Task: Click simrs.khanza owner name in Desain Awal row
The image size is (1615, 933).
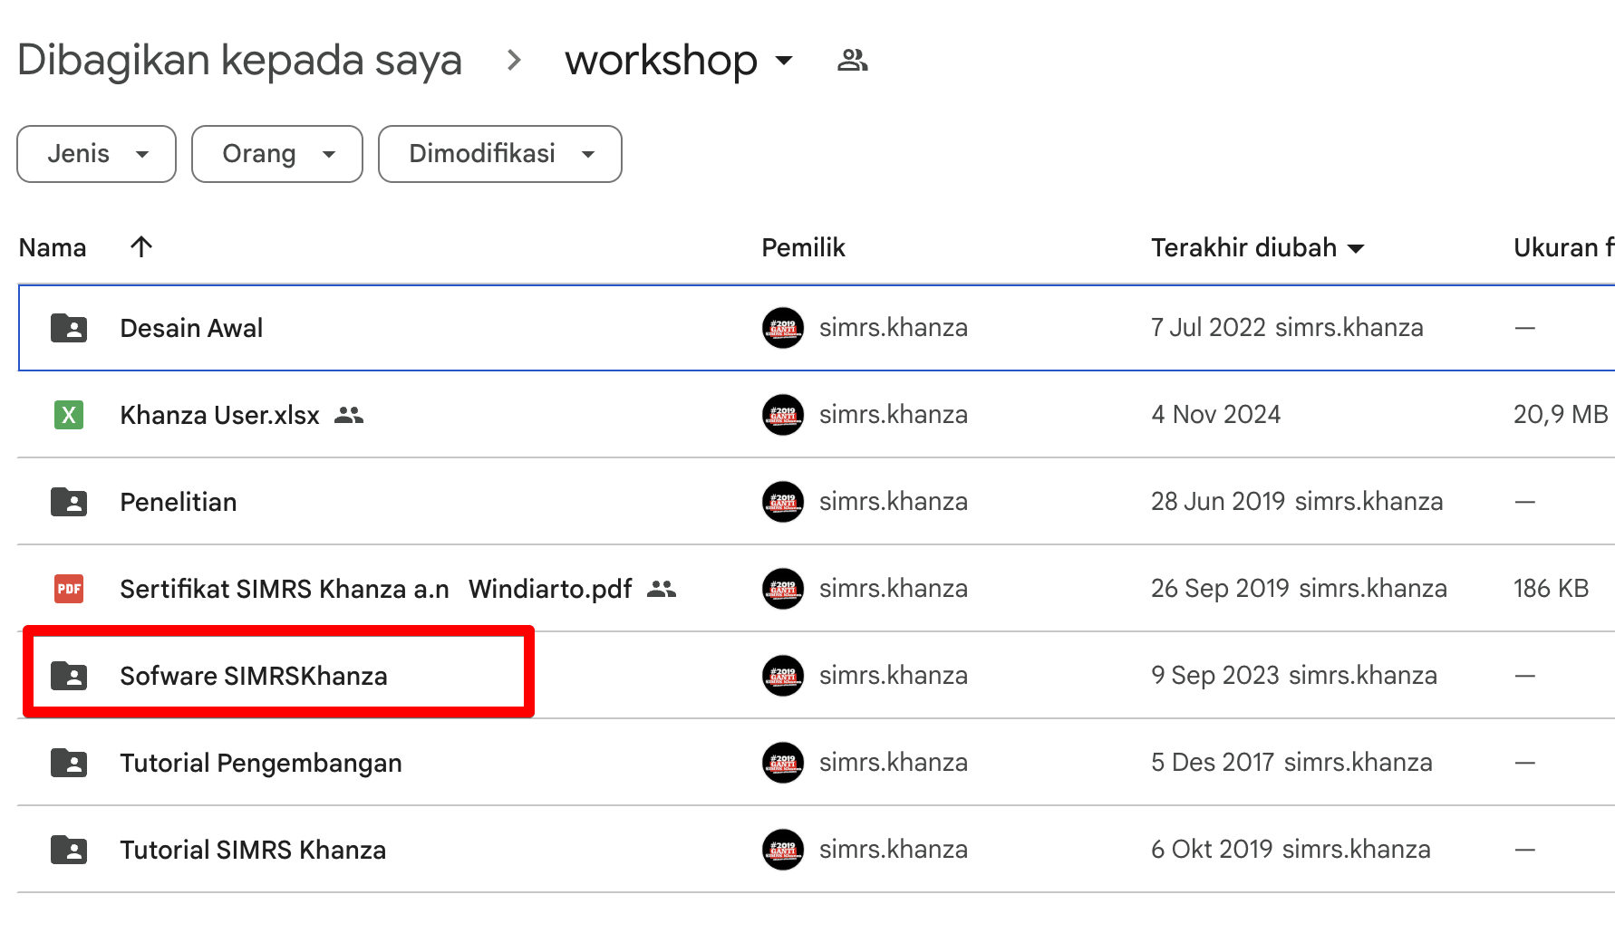Action: click(894, 328)
